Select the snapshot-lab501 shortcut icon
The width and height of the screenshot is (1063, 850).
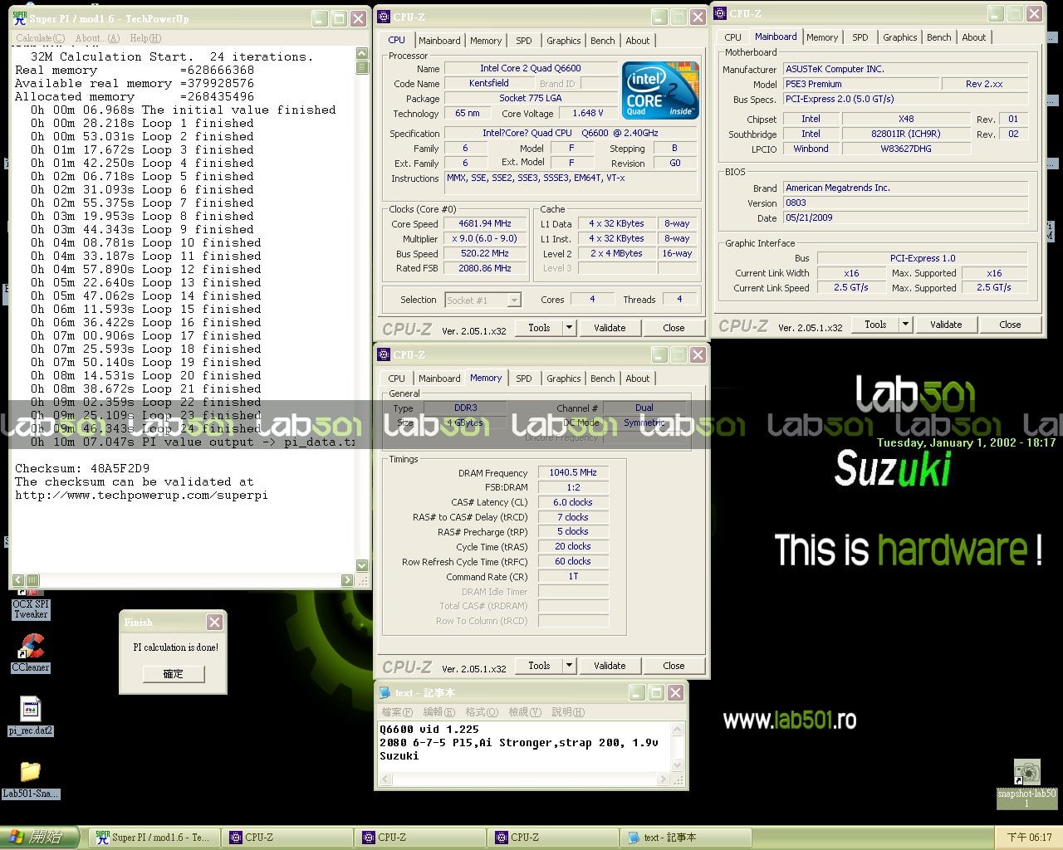(x=1027, y=784)
